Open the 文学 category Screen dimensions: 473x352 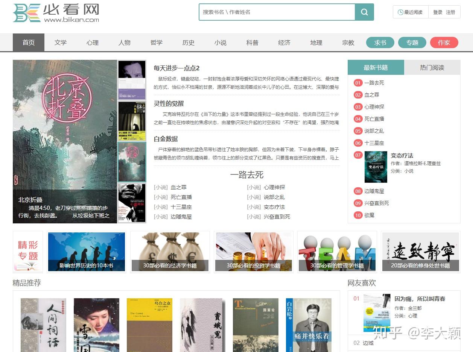(60, 42)
